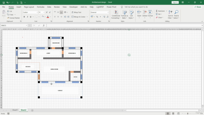Open the Calibri font name dropdown
Image resolution: width=204 pixels, height=115 pixels.
point(37,12)
